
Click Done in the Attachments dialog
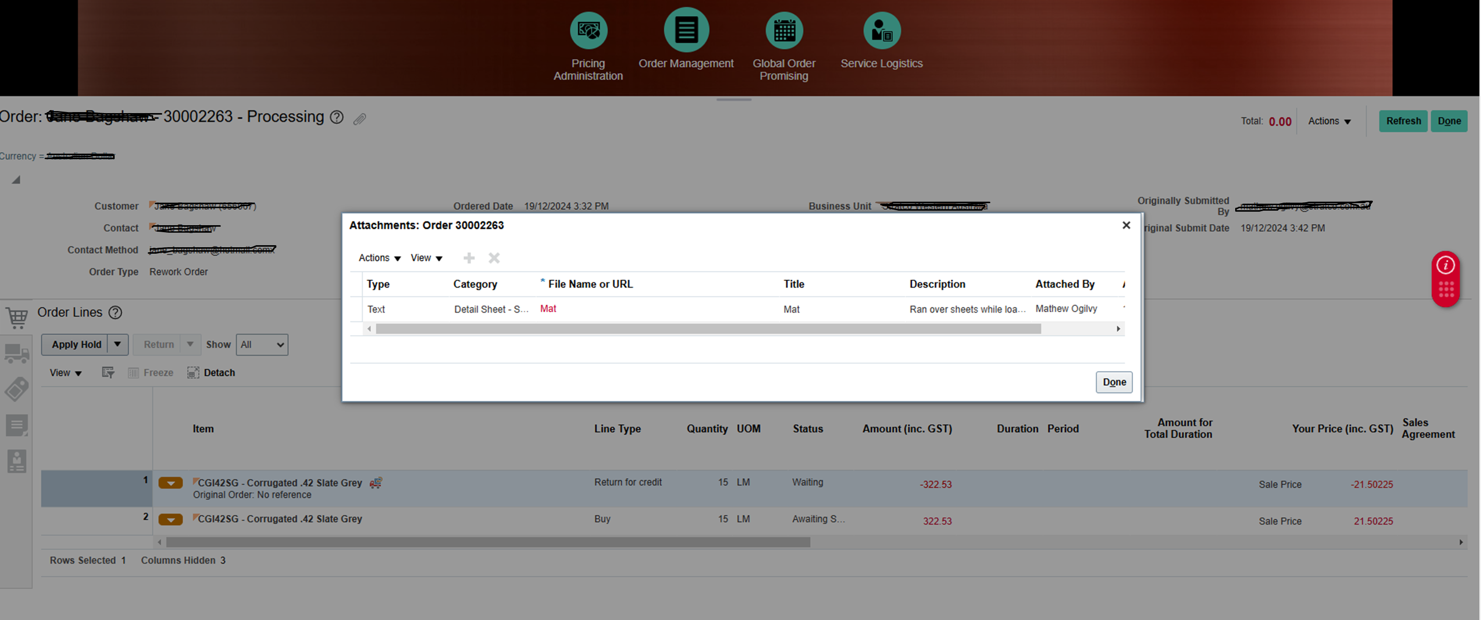click(1113, 381)
